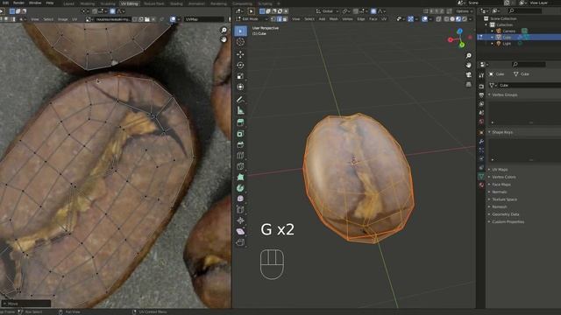Select the Scale tool in viewport toolbar
The width and height of the screenshot is (561, 315).
pyautogui.click(x=240, y=76)
